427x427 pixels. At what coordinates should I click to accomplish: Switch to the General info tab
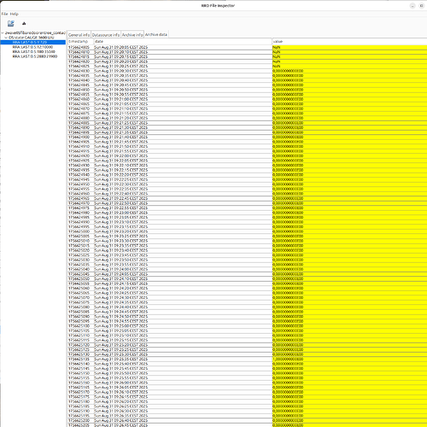[79, 35]
